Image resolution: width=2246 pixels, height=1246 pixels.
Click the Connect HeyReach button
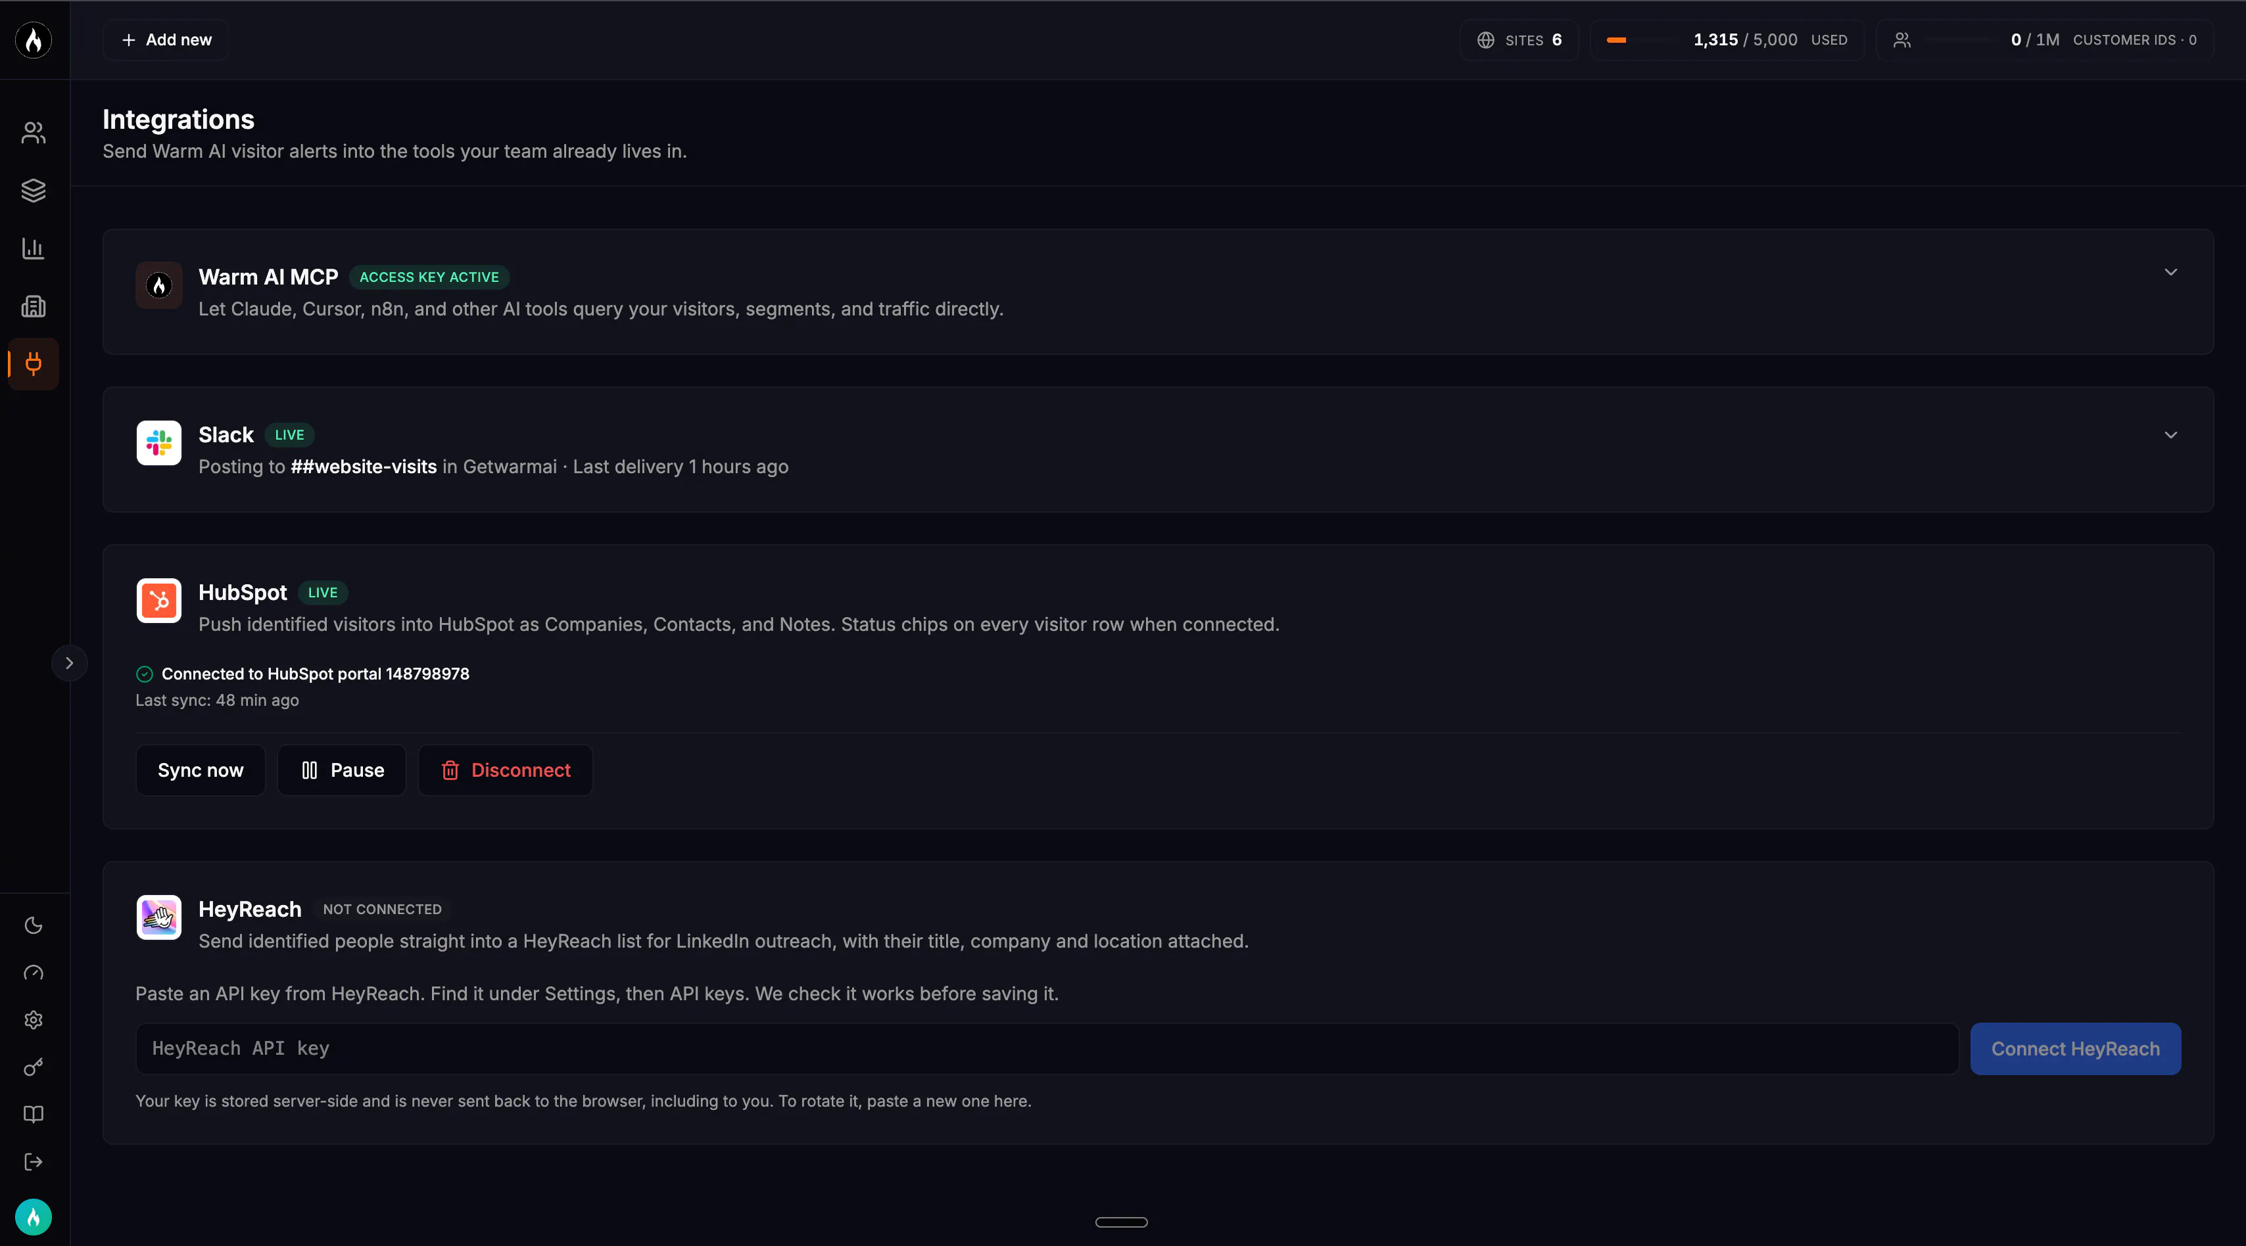[2075, 1048]
